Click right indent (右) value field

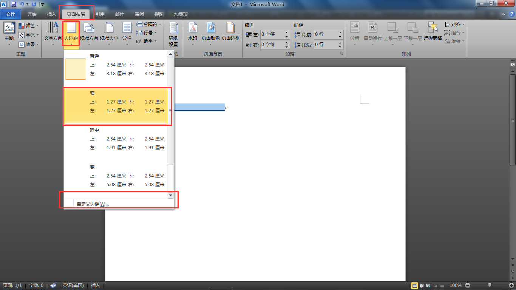point(272,44)
